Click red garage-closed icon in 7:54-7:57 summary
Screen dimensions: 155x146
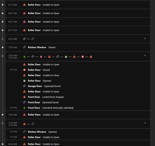pyautogui.click(x=83, y=57)
